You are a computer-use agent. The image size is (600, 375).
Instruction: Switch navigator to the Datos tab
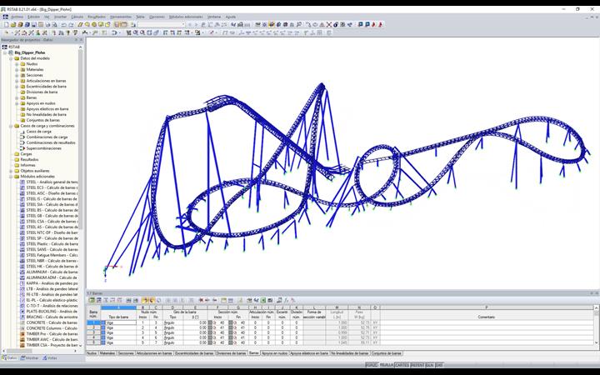pos(9,358)
